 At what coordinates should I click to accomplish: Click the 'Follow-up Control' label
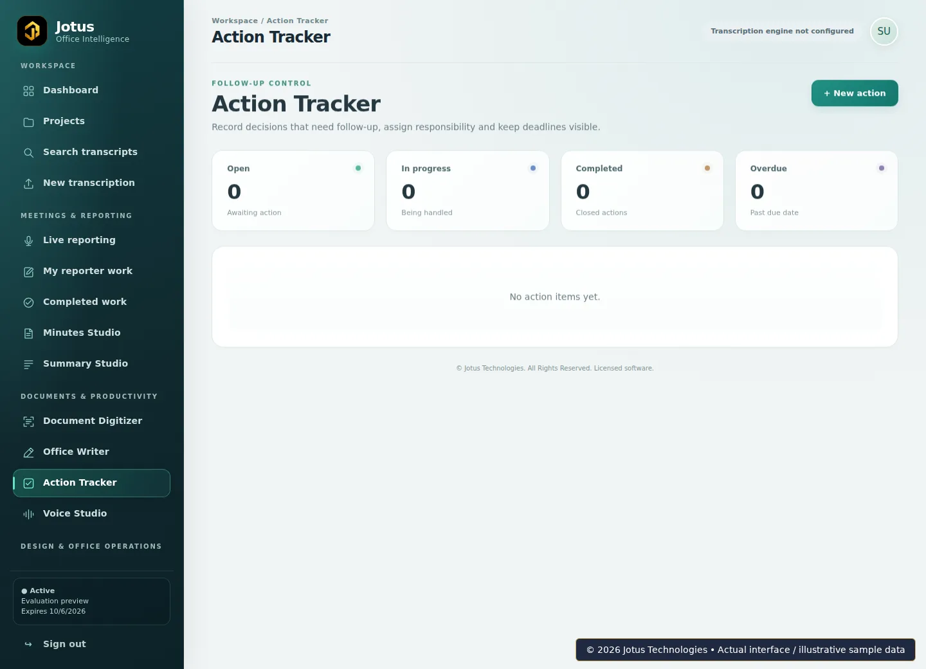(x=262, y=84)
